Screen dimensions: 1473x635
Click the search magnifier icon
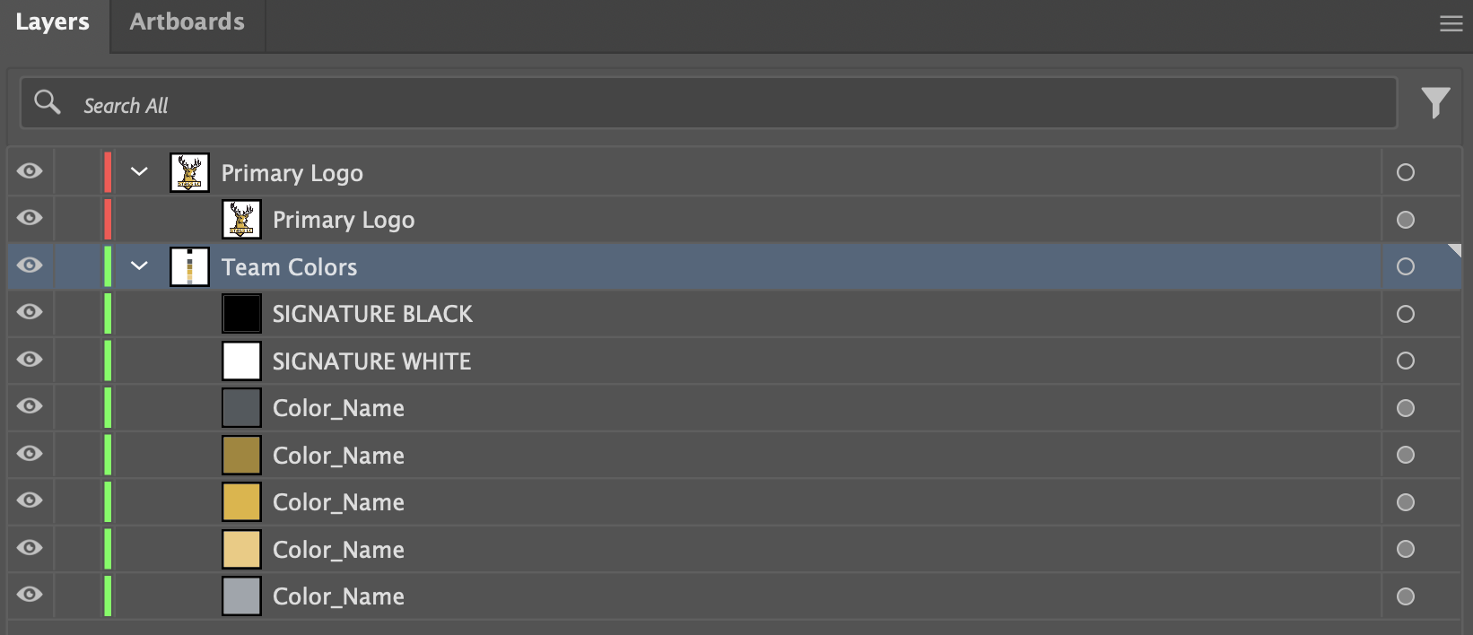coord(47,102)
